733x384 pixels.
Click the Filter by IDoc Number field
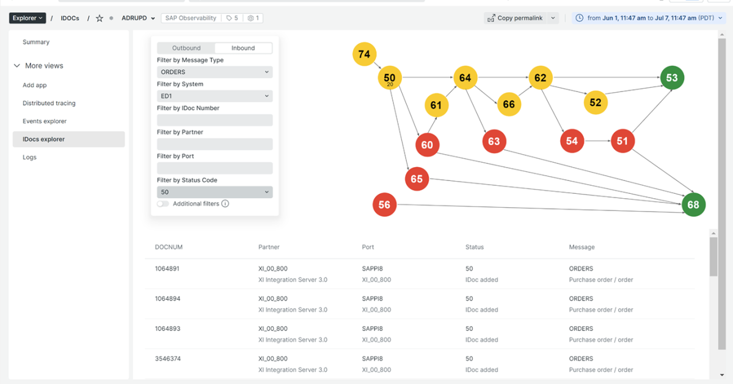(214, 120)
